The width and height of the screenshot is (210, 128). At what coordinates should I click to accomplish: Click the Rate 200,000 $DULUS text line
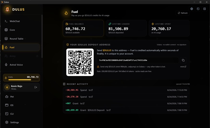click(124, 71)
